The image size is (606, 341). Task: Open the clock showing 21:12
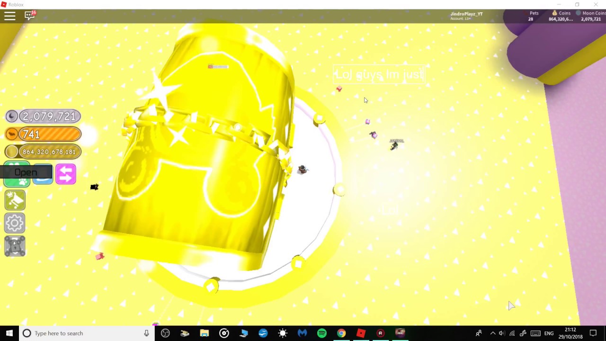click(570, 333)
